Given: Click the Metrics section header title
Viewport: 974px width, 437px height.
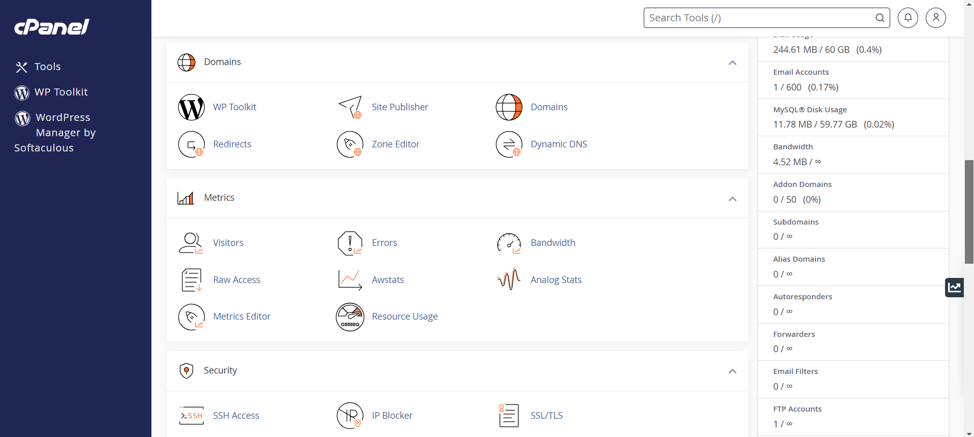Looking at the screenshot, I should point(219,198).
